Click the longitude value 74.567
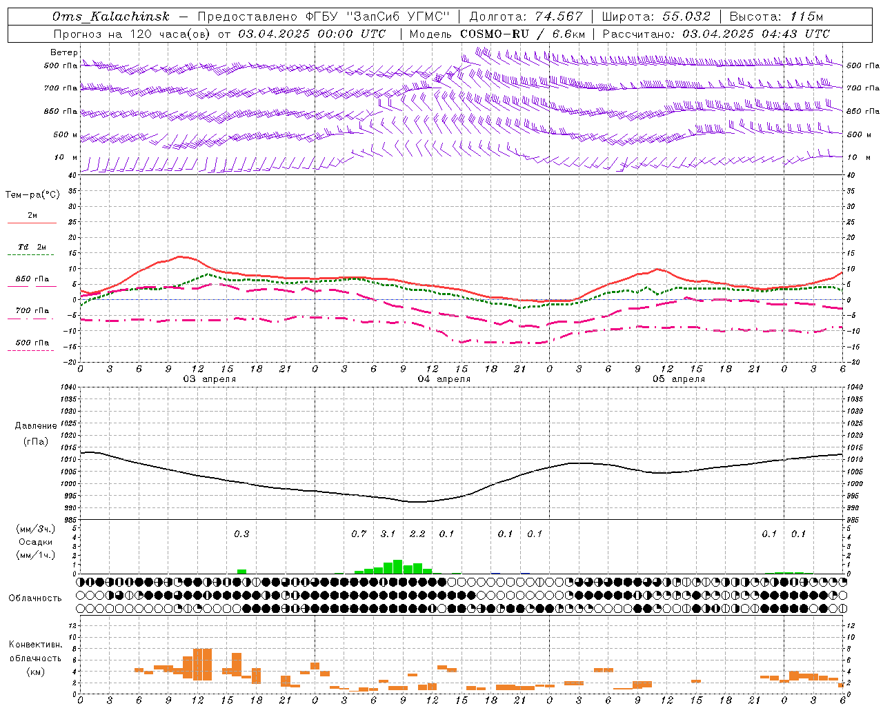This screenshot has width=883, height=706. 559,17
